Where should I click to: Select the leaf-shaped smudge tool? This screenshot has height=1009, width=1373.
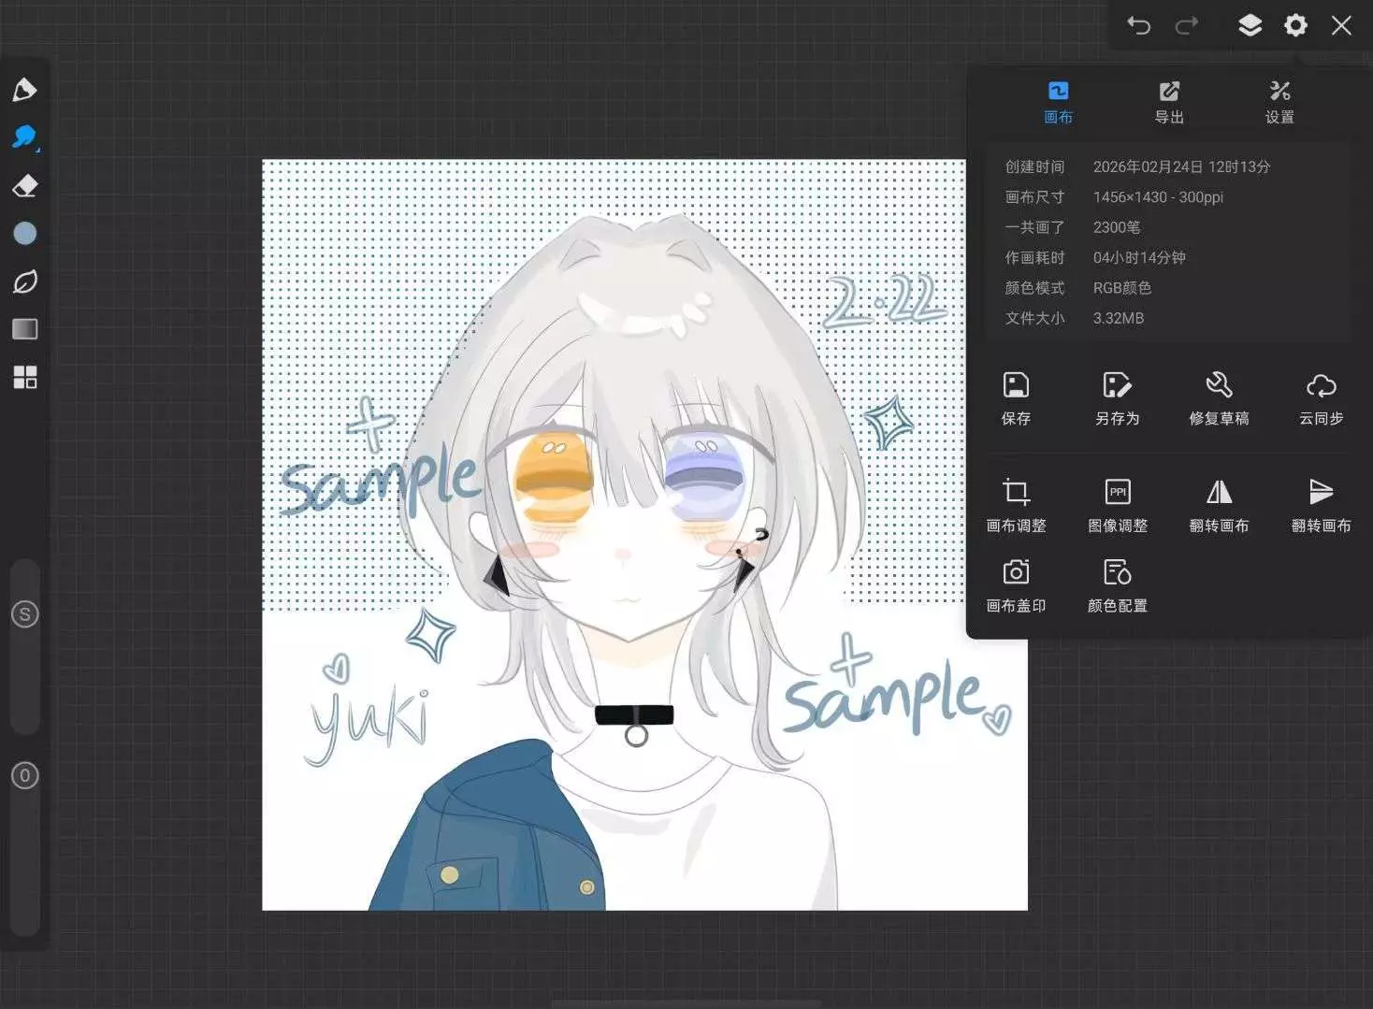pyautogui.click(x=24, y=281)
